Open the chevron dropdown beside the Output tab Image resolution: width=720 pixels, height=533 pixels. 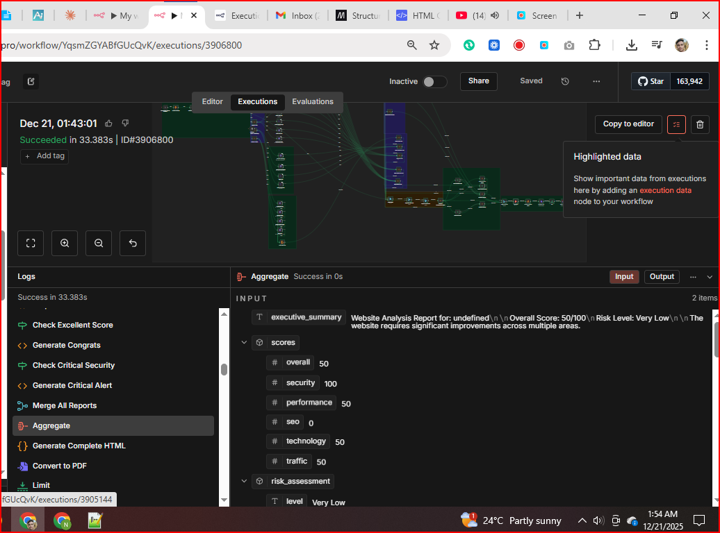coord(710,276)
